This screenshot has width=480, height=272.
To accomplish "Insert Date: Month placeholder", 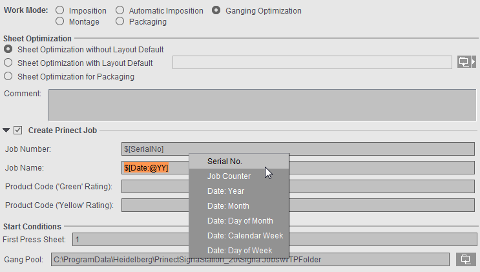I will click(x=227, y=205).
